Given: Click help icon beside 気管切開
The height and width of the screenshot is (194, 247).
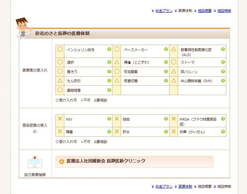Looking at the screenshot, I should [x=166, y=81].
